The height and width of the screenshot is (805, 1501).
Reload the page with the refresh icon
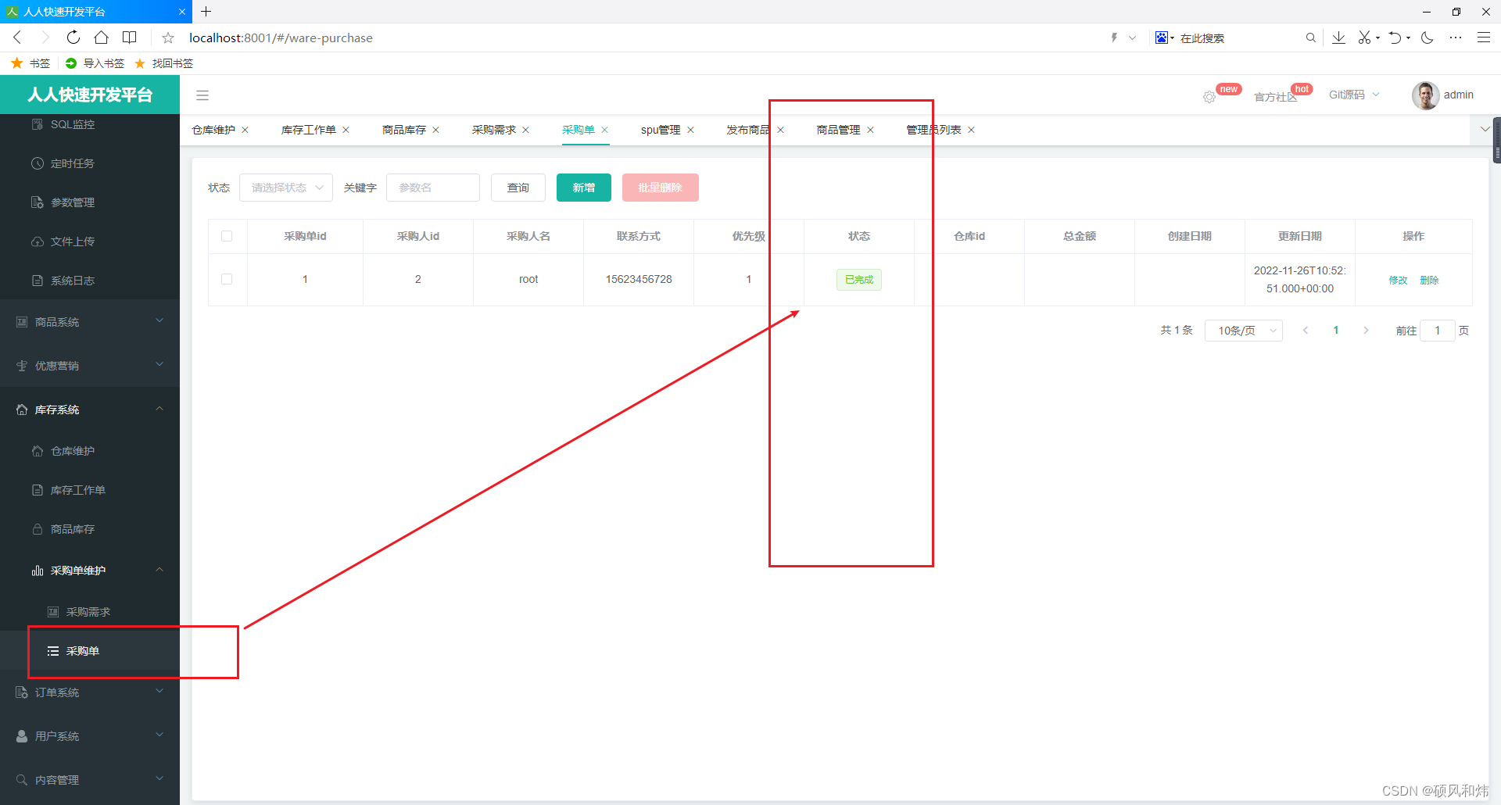click(73, 38)
